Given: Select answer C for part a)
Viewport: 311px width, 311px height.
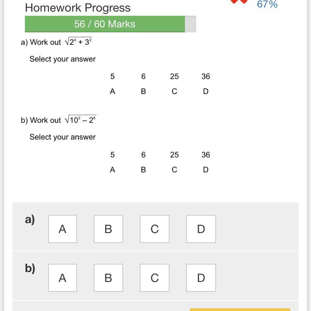Looking at the screenshot, I should [155, 228].
